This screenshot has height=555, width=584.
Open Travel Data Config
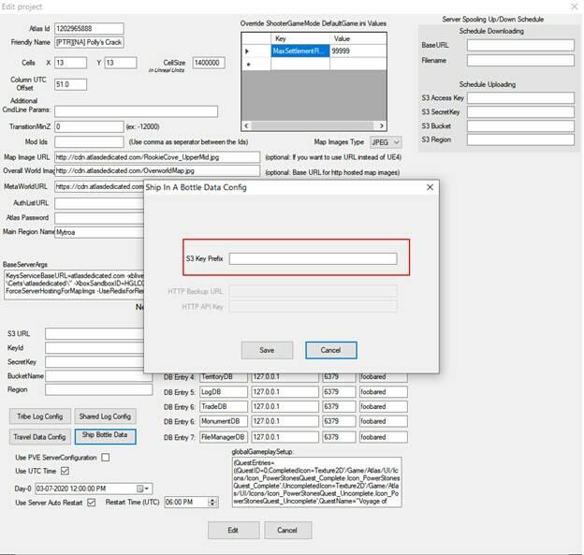coord(39,436)
